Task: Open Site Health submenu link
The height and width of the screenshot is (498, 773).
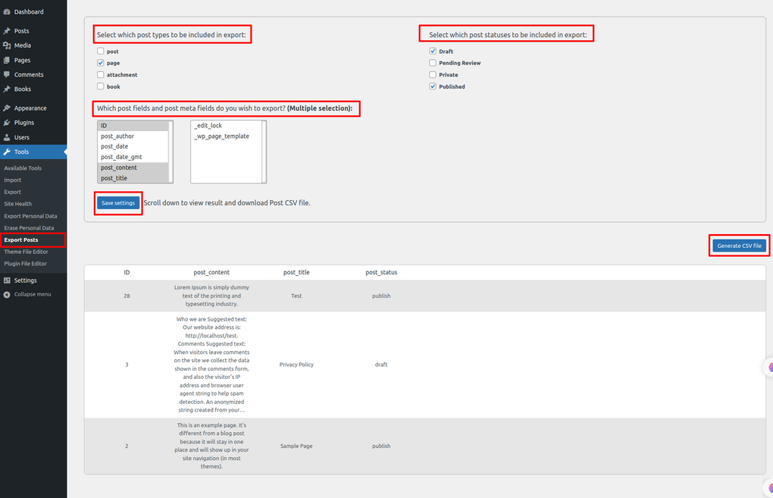Action: [17, 204]
